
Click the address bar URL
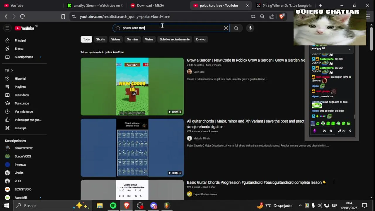pos(125,17)
